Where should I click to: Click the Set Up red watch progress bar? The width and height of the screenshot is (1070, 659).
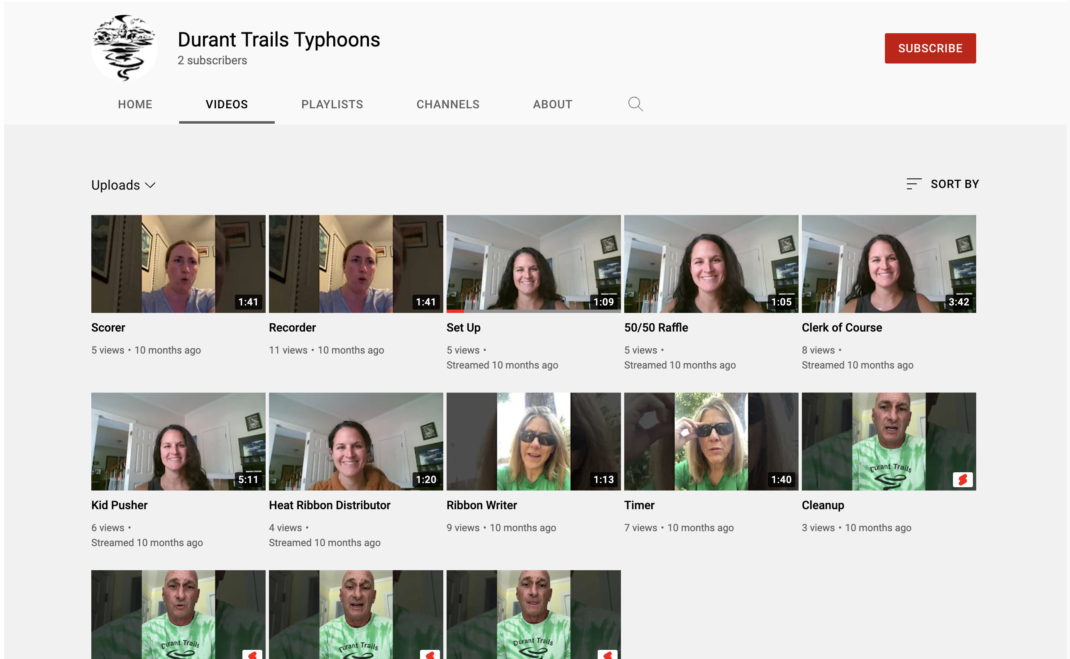(455, 311)
